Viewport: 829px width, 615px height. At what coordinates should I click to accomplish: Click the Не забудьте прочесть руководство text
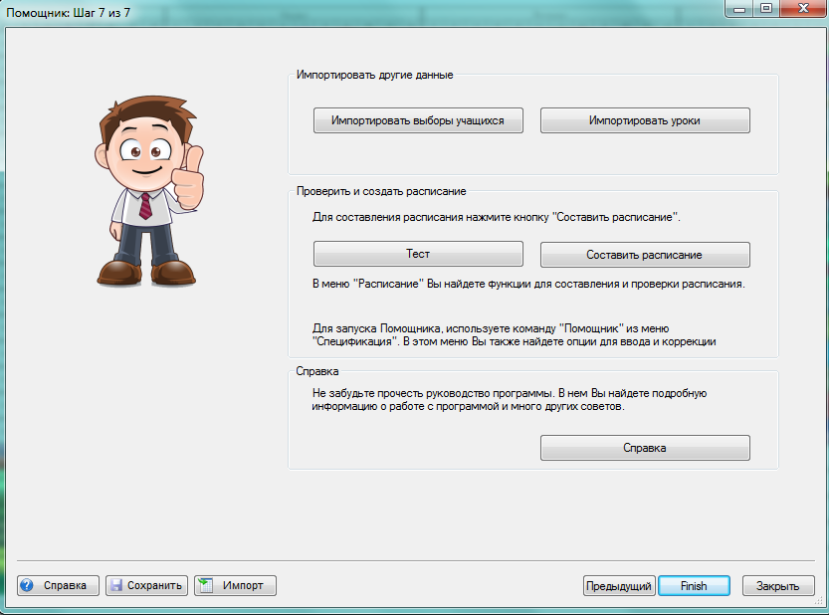[x=510, y=393]
